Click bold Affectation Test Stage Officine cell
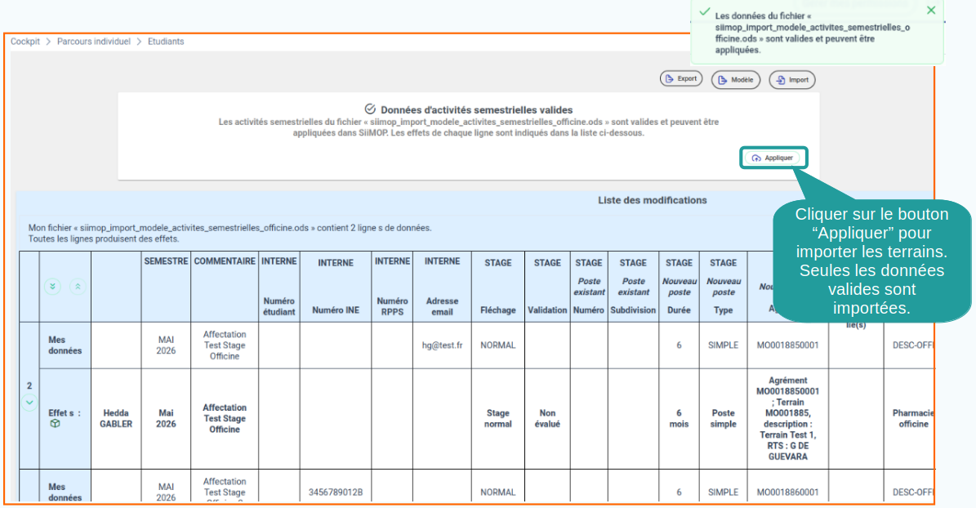 [225, 418]
